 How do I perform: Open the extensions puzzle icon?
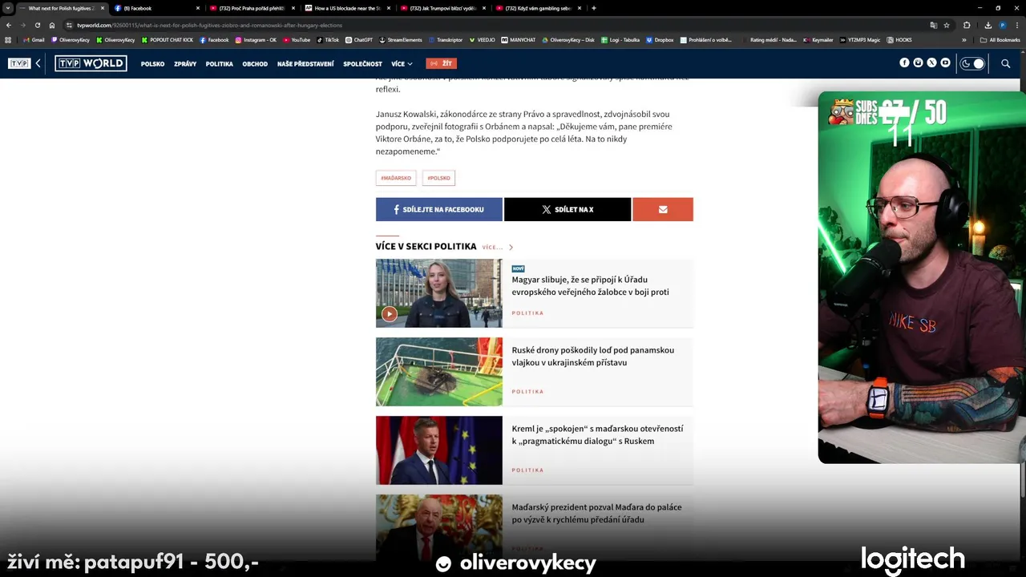click(967, 25)
